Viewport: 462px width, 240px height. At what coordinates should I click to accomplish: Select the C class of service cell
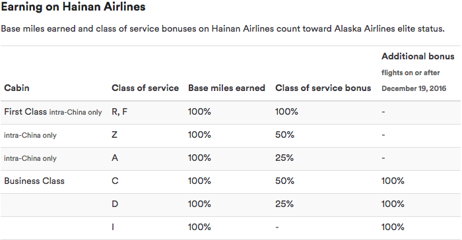click(115, 181)
